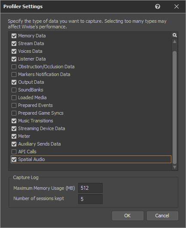This screenshot has height=228, width=186.
Task: Close the Profiler Settings dialog
Action: click(x=177, y=6)
